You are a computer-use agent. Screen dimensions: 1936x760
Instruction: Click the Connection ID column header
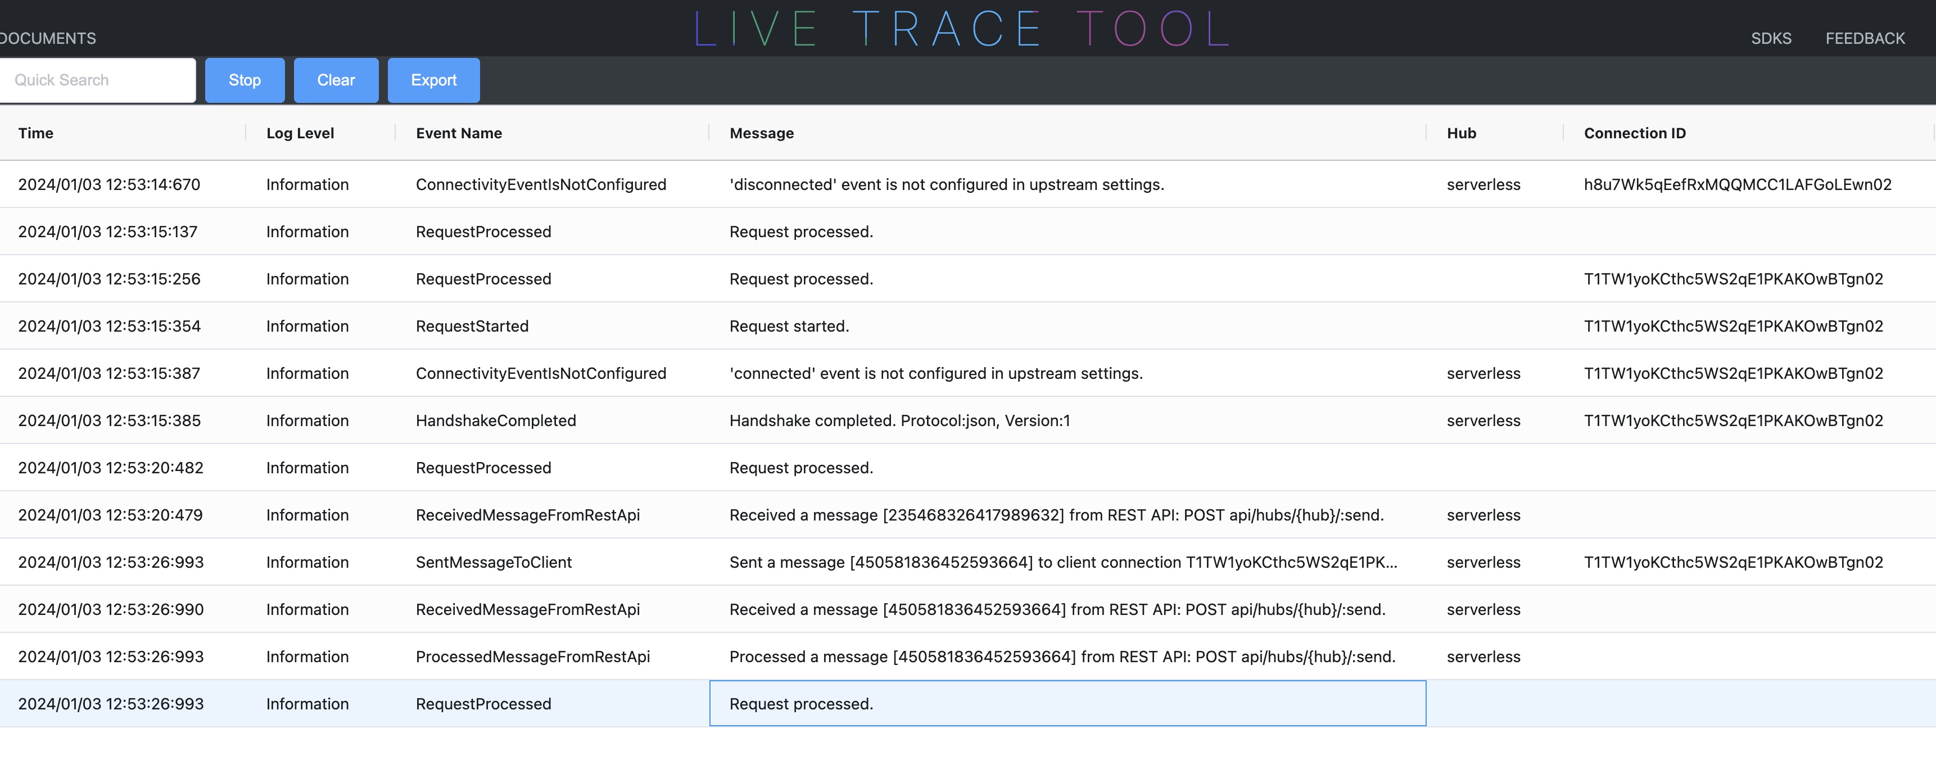pos(1634,133)
